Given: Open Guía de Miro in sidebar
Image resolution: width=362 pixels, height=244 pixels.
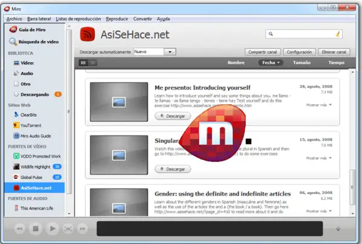Looking at the screenshot, I should point(27,30).
